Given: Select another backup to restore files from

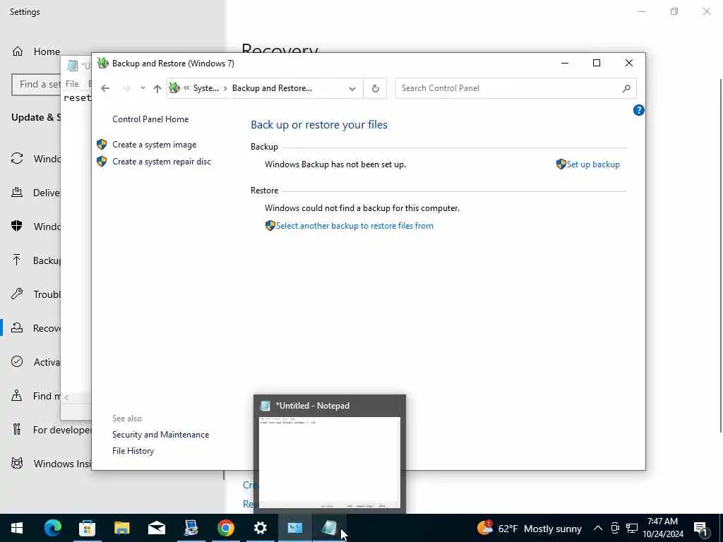Looking at the screenshot, I should pos(354,225).
